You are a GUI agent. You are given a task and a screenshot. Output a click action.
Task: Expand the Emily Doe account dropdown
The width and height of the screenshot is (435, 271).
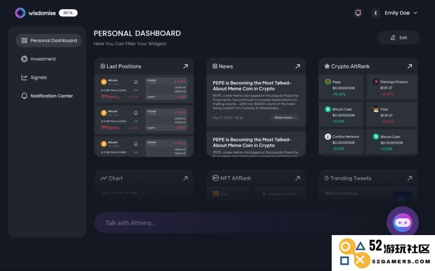(415, 13)
